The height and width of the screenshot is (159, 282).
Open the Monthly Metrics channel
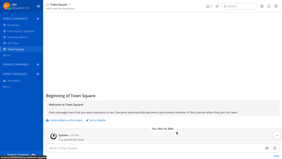coord(17,37)
